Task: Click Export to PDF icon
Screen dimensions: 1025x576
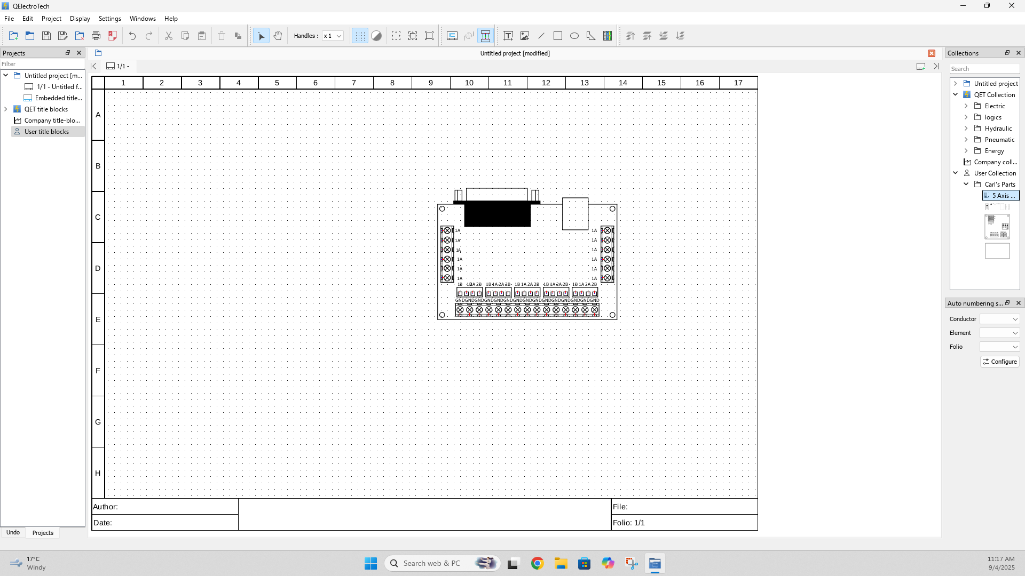Action: pyautogui.click(x=113, y=36)
